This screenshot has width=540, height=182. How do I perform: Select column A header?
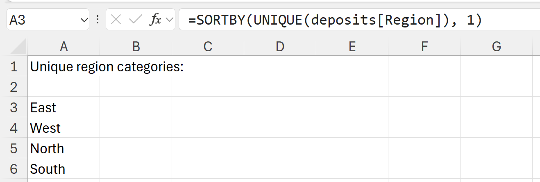pos(64,47)
